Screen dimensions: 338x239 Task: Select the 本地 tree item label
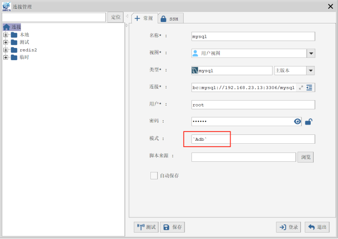[x=24, y=35]
